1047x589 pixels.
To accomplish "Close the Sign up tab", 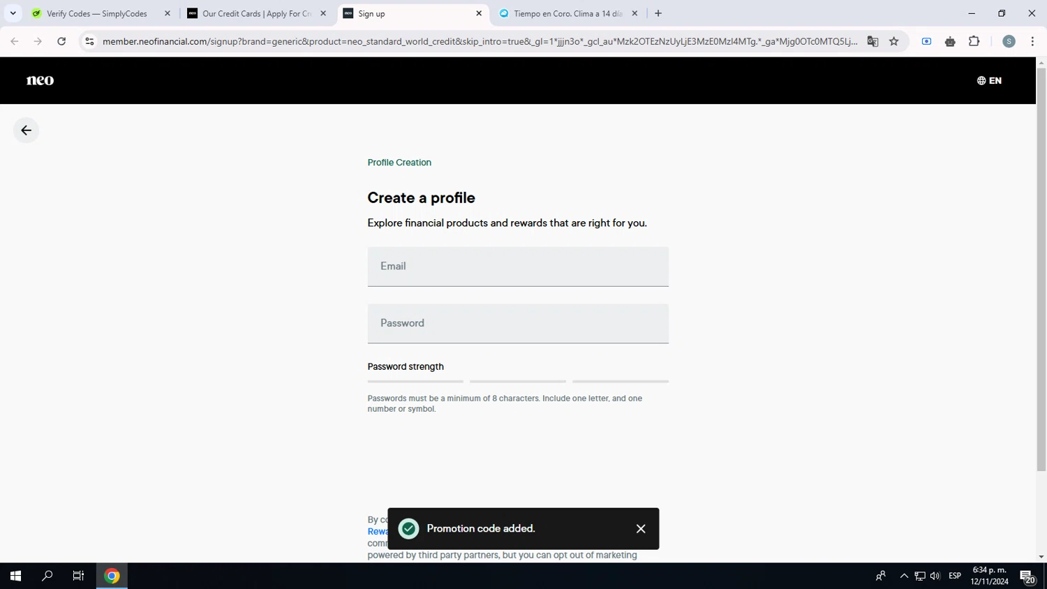I will tap(479, 13).
